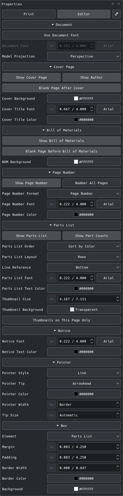Open the Line Reference dropdown
This screenshot has width=123, height=496.
pyautogui.click(x=84, y=267)
